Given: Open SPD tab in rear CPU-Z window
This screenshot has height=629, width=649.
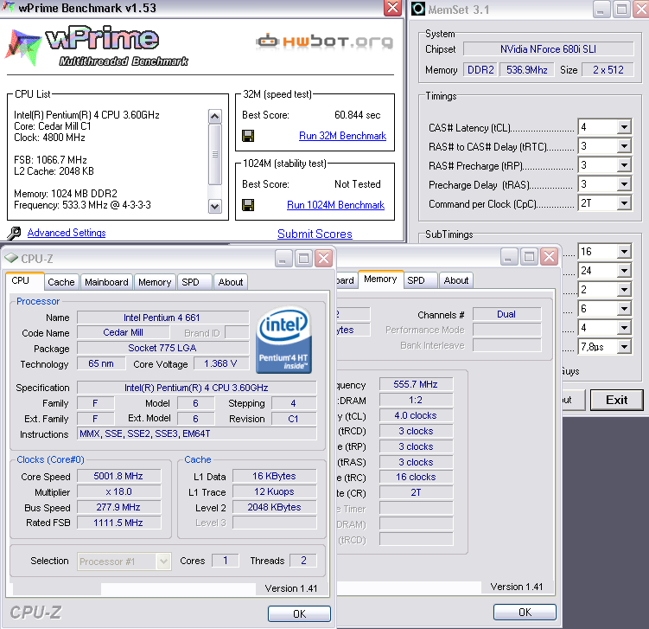Looking at the screenshot, I should point(420,280).
